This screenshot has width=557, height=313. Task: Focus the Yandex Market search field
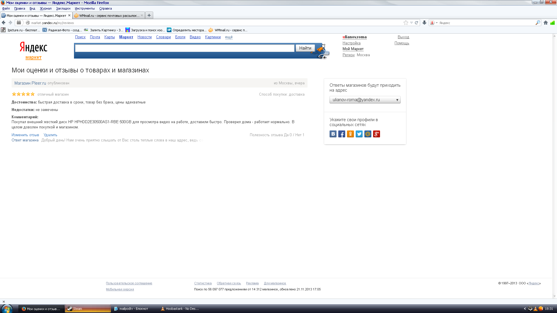coord(185,48)
